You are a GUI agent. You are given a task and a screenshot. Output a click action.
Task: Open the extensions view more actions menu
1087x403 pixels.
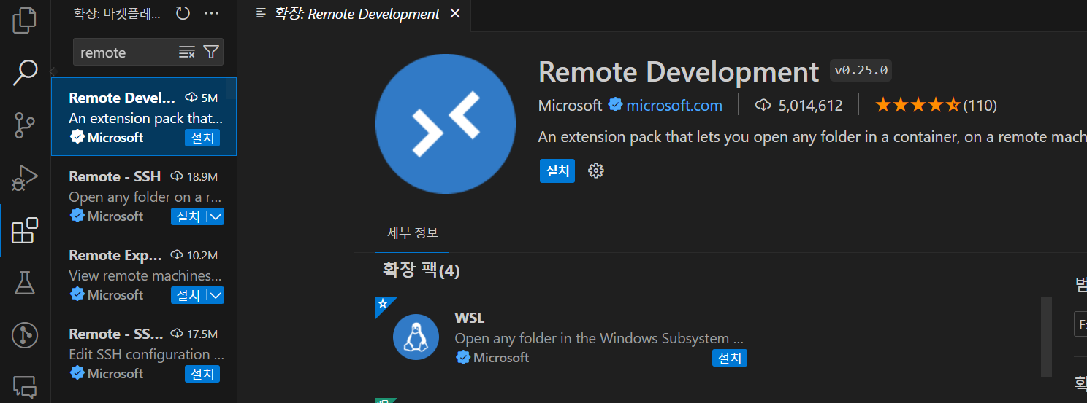point(211,13)
